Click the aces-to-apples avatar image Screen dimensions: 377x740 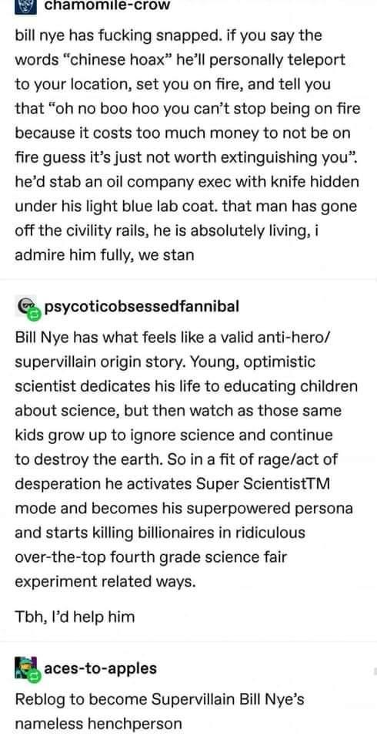coord(25,668)
